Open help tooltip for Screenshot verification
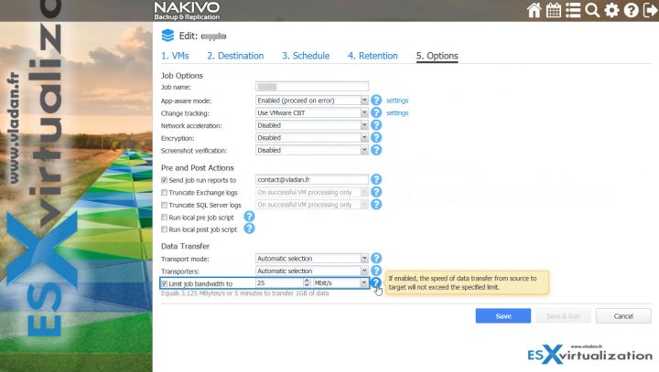Viewport: 659px width, 372px height. [376, 150]
